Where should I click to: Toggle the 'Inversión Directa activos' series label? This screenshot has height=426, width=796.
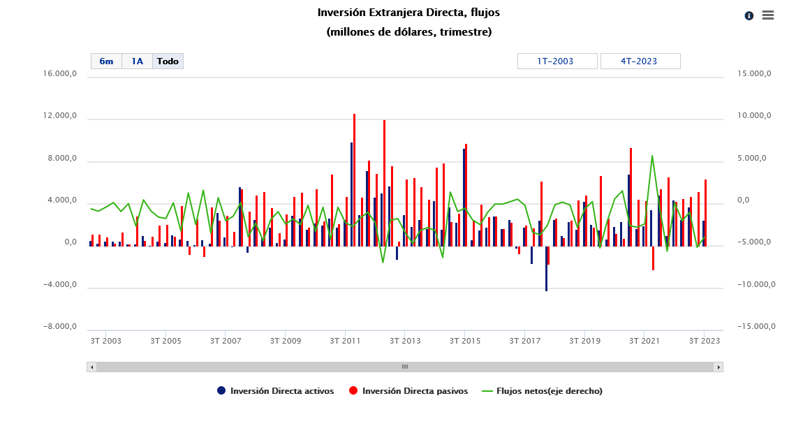click(x=281, y=391)
